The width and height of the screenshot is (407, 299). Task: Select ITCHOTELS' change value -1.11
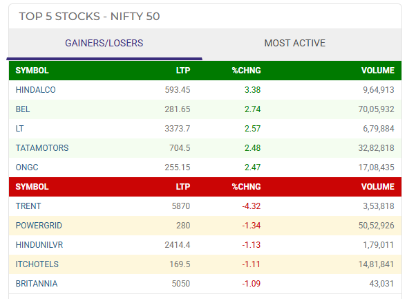pyautogui.click(x=252, y=264)
